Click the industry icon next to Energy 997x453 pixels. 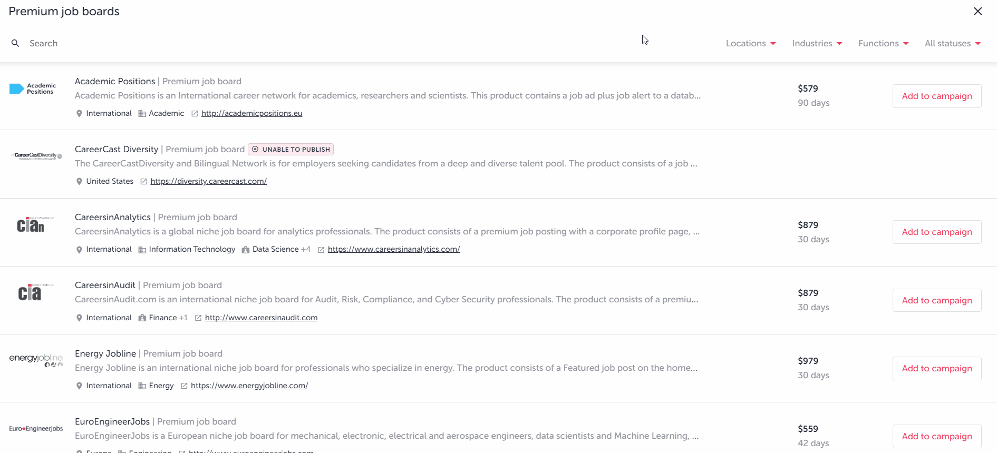coord(142,386)
